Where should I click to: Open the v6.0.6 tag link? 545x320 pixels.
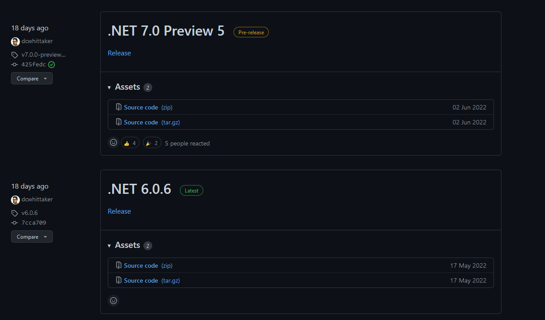[x=29, y=213]
